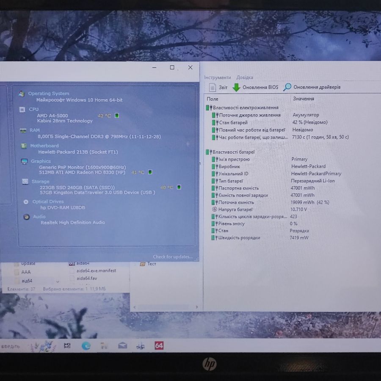Click the Optical Drives disc icon
This screenshot has width=381, height=381.
coord(26,202)
